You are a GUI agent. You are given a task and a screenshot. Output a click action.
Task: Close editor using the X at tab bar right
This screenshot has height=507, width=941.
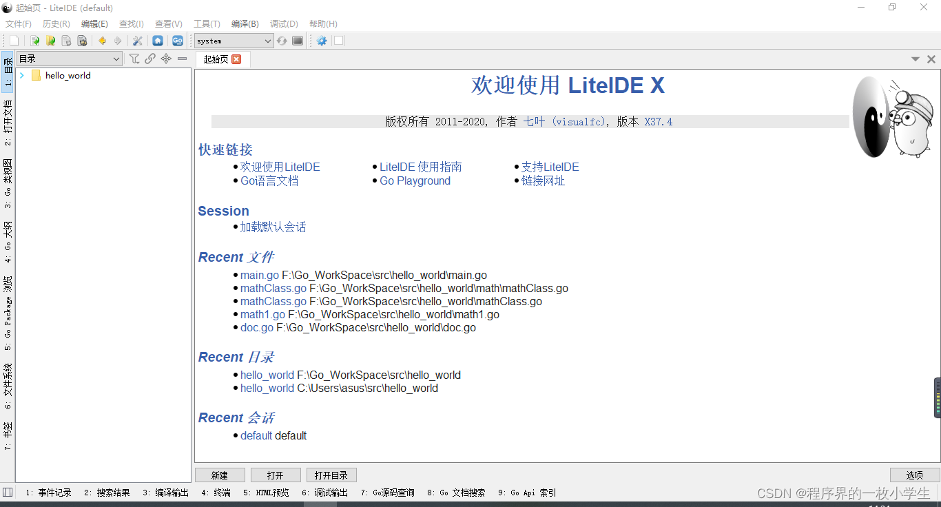(x=931, y=59)
